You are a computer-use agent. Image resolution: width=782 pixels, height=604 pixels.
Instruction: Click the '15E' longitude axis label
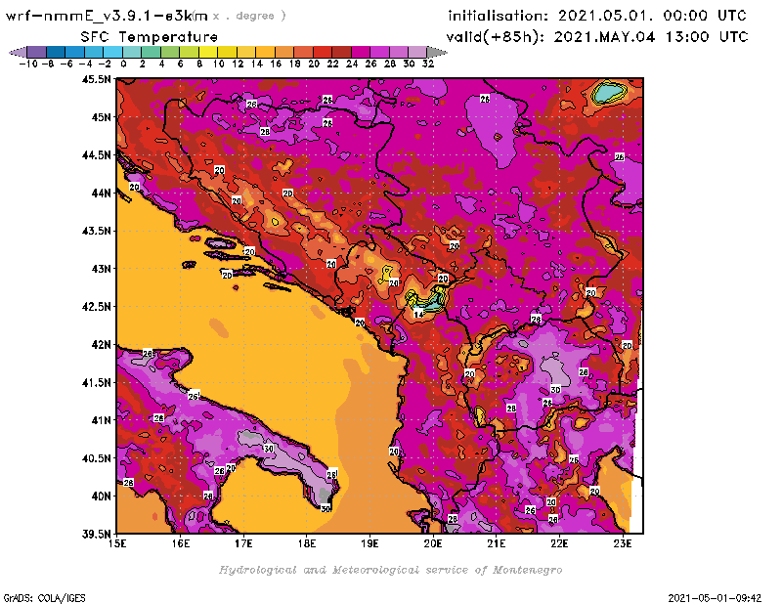pyautogui.click(x=117, y=543)
